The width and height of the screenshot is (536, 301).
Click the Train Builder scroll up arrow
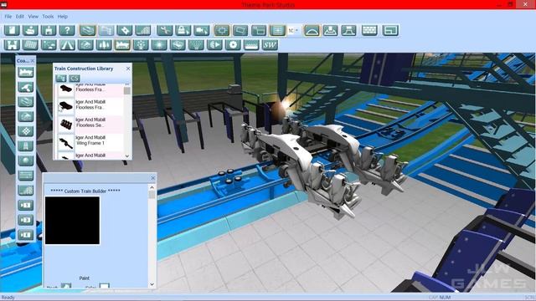[152, 187]
